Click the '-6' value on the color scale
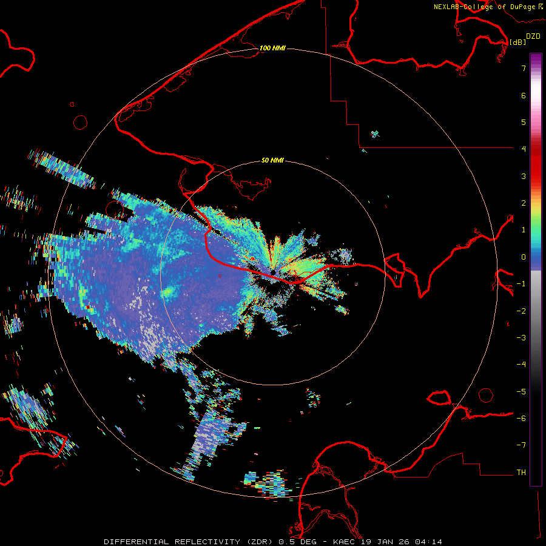The height and width of the screenshot is (546, 546). point(521,419)
